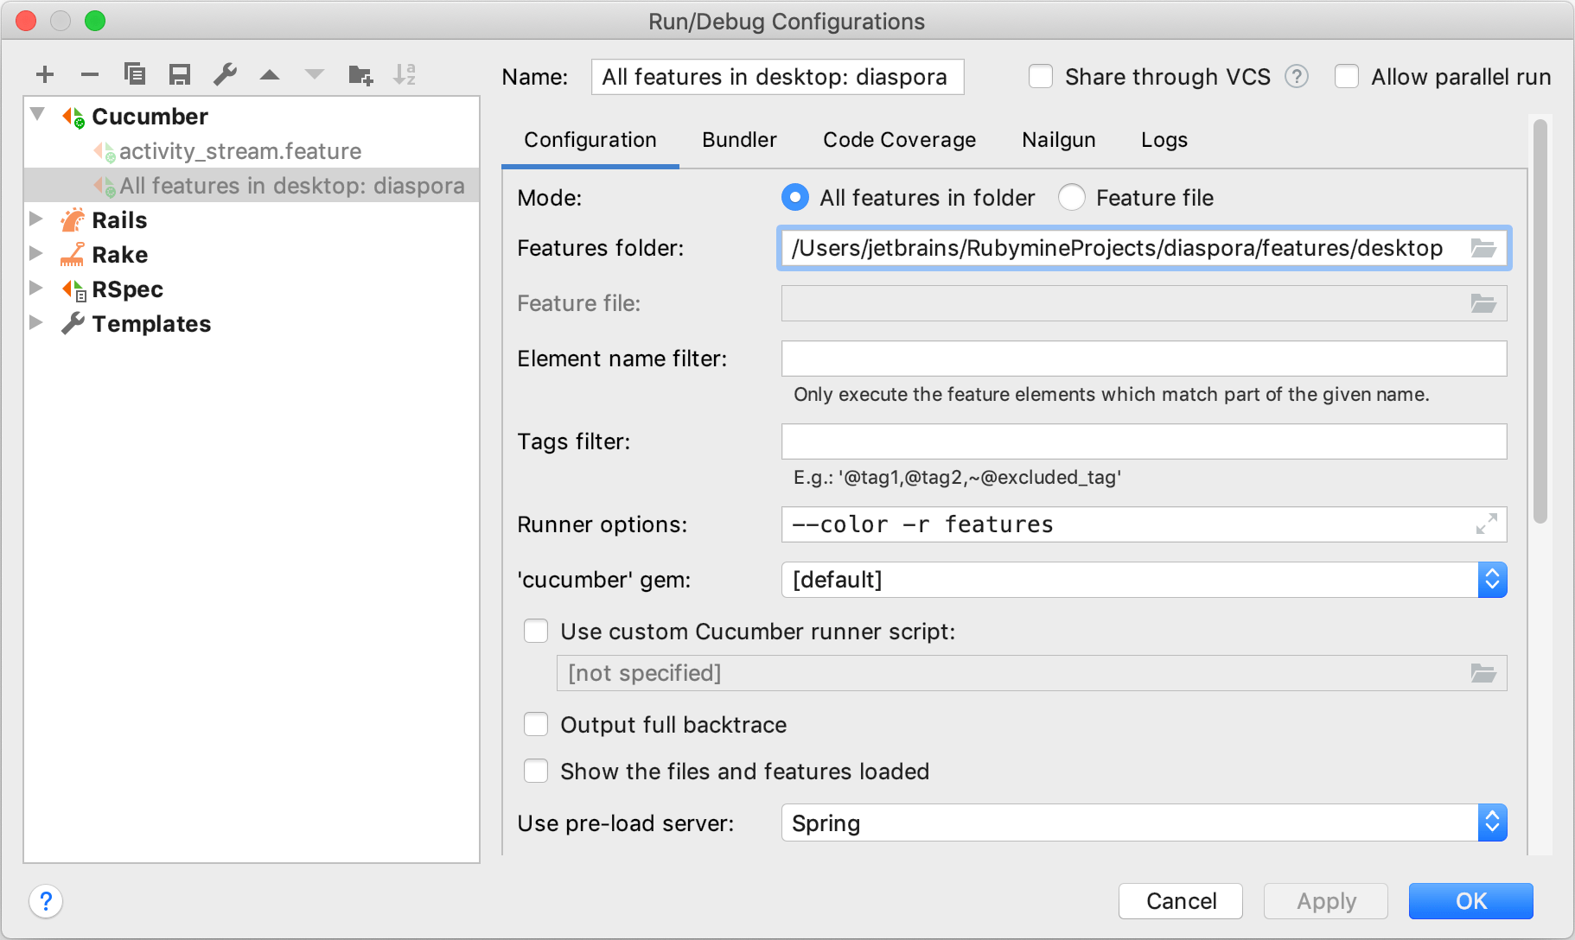Save the current configuration
Image resolution: width=1575 pixels, height=940 pixels.
(x=180, y=74)
